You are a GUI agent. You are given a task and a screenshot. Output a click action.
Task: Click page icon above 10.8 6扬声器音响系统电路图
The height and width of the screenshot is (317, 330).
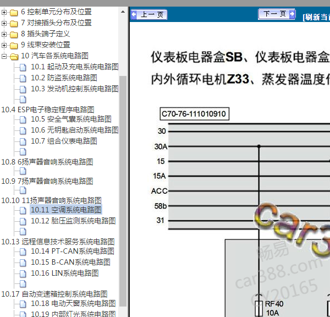pos(23,151)
